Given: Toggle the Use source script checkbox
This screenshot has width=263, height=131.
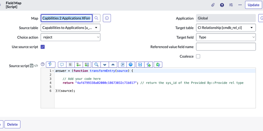Looking at the screenshot, I should 43,47.
